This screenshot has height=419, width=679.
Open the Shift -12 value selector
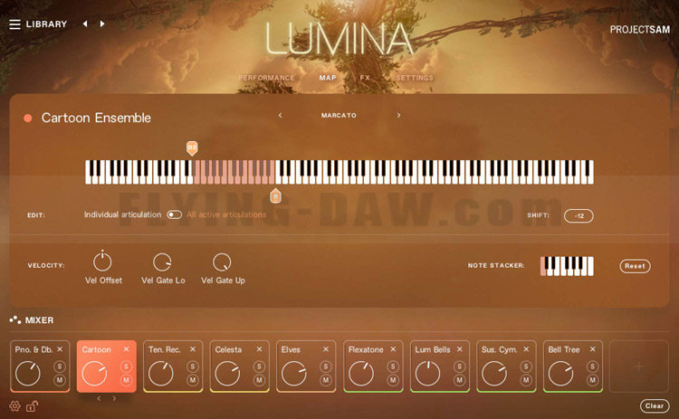pyautogui.click(x=579, y=215)
